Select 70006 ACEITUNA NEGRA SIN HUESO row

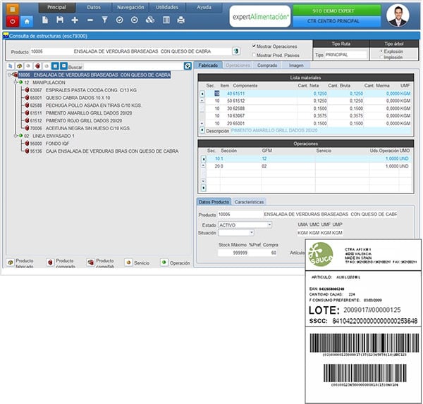tap(77, 128)
